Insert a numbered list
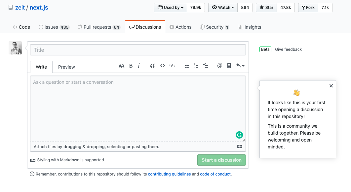This screenshot has height=192, width=351. pos(196,66)
